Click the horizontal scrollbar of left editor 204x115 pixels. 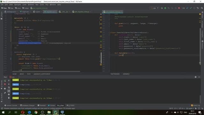[x=46, y=72]
